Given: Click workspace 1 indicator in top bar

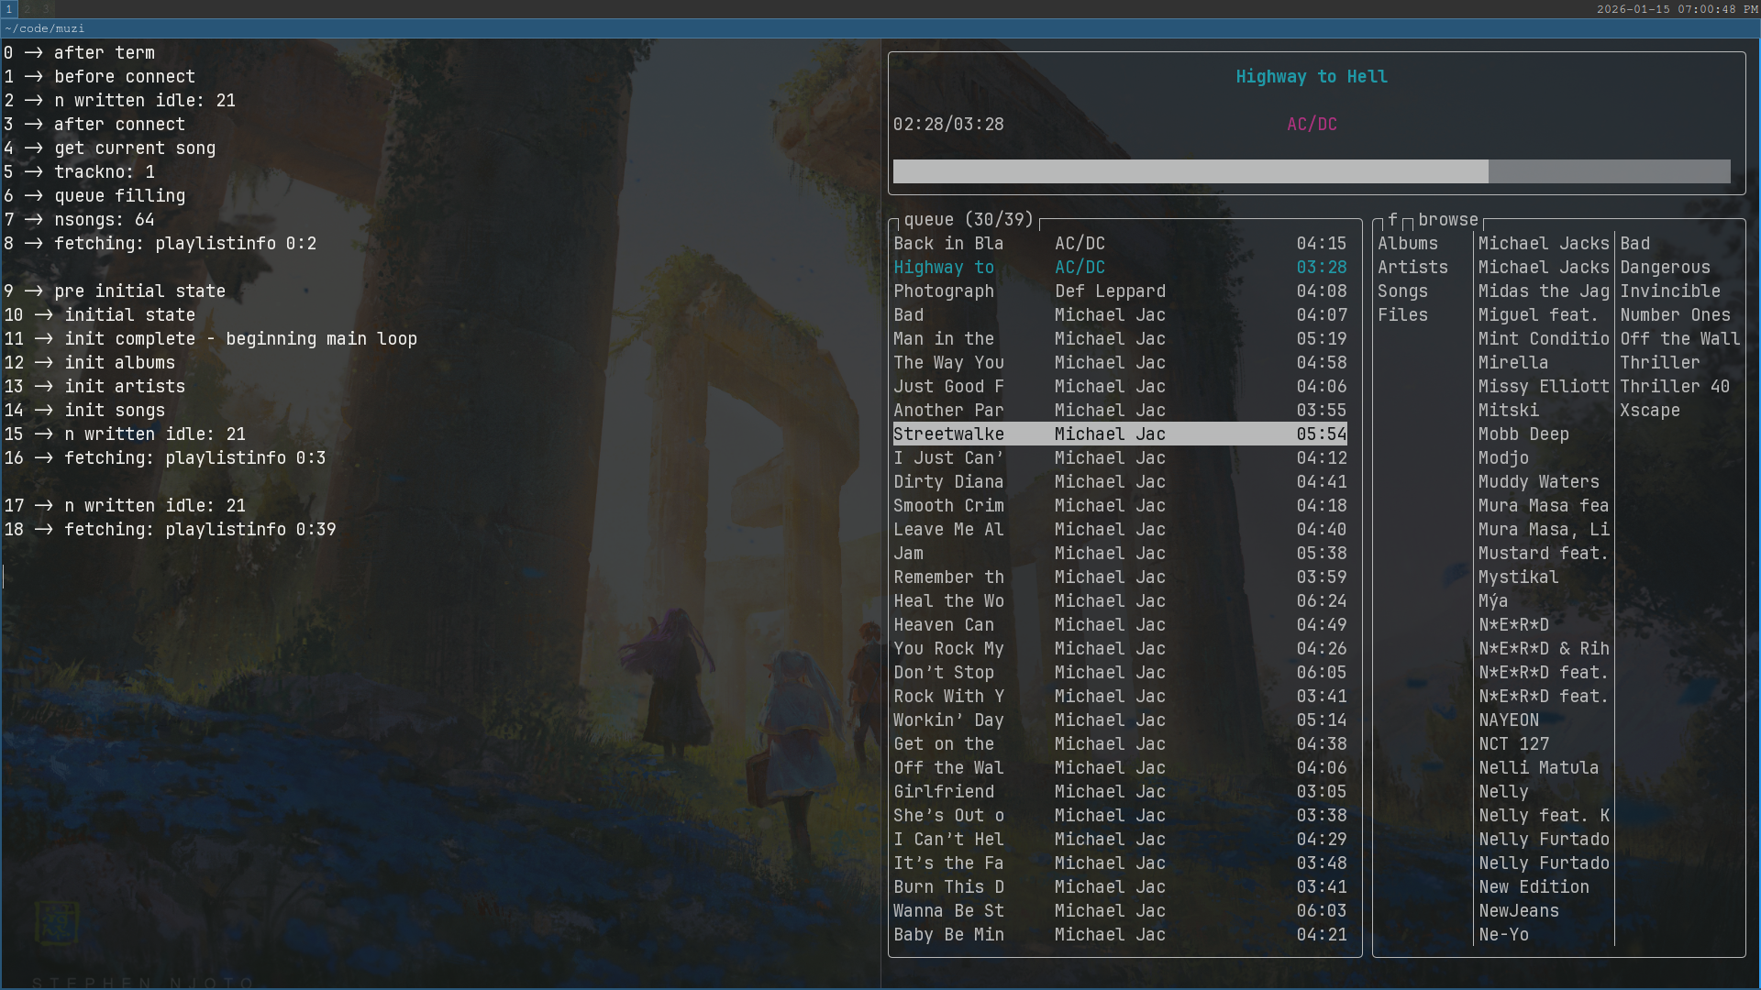Looking at the screenshot, I should tap(9, 9).
